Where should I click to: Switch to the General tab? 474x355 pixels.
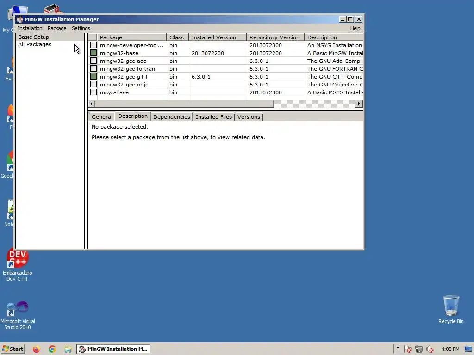coord(102,117)
